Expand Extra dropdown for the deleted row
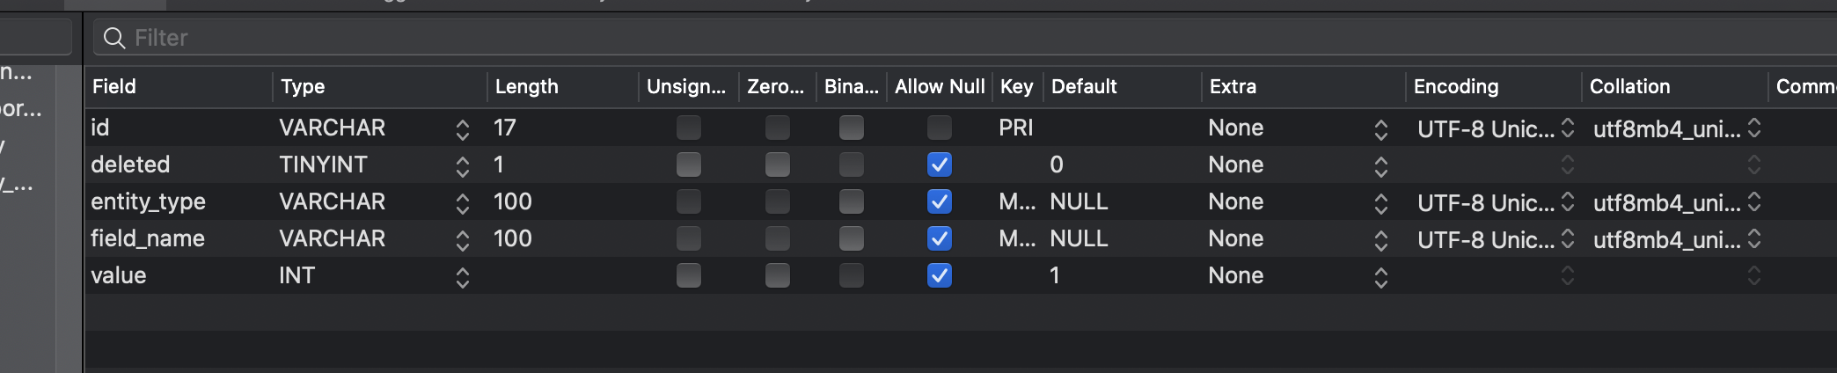The height and width of the screenshot is (373, 1837). 1380,166
